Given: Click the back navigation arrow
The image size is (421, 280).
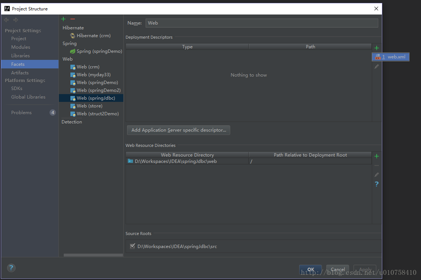Looking at the screenshot, I should [x=6, y=20].
